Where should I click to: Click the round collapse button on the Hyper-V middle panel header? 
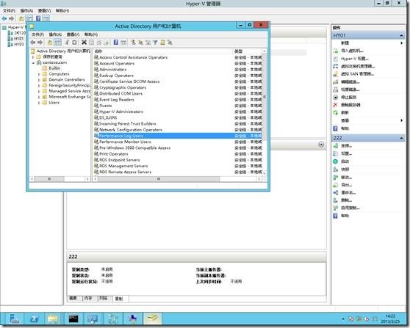tap(321, 145)
